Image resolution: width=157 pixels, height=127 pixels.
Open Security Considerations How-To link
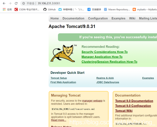[104, 52]
